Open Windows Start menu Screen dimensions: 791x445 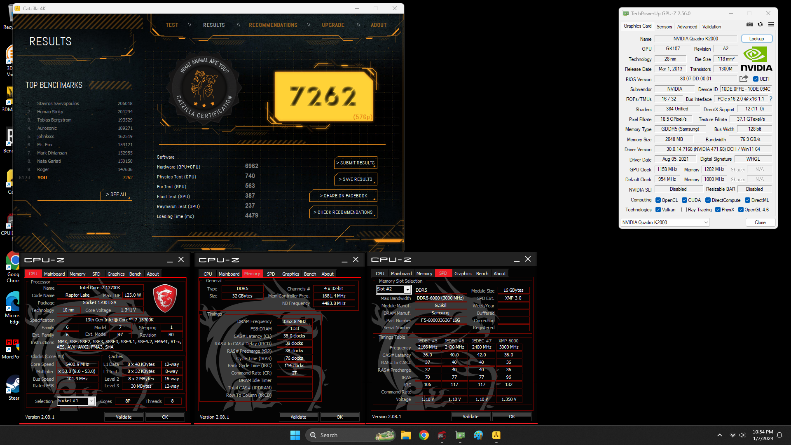click(x=295, y=435)
